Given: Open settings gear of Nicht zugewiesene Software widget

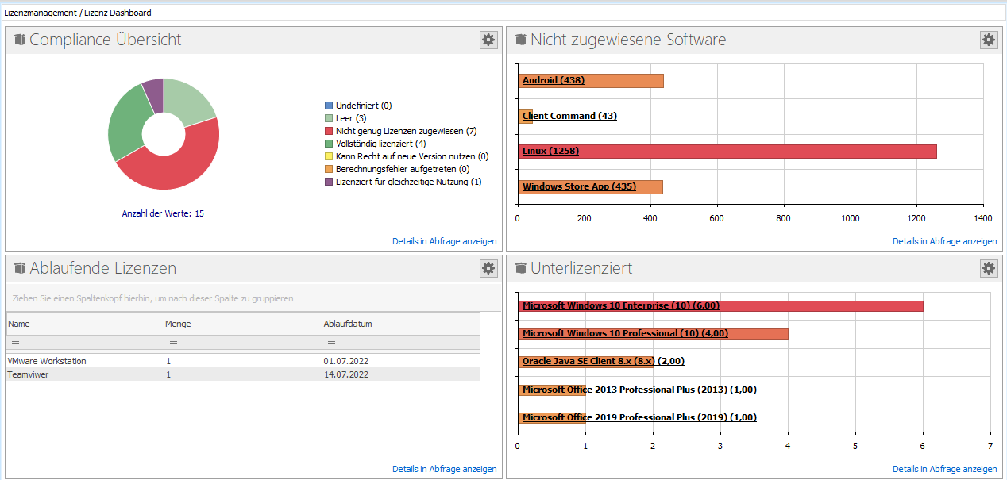Looking at the screenshot, I should point(989,40).
